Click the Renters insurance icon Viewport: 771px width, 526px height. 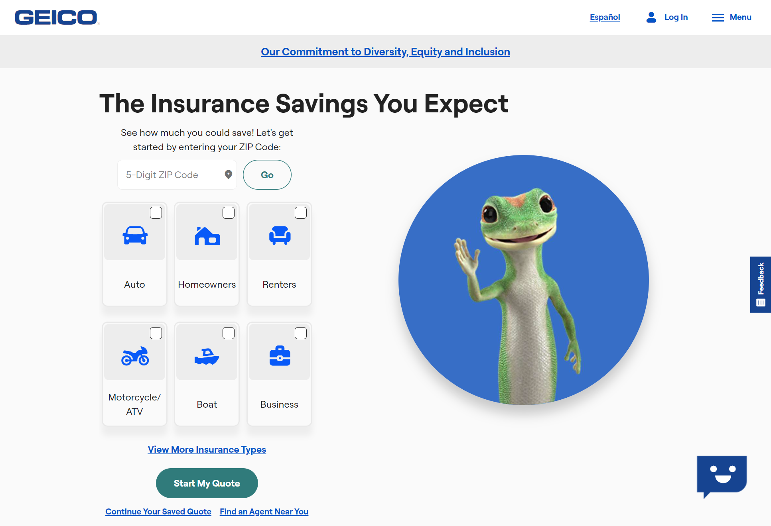click(x=280, y=236)
